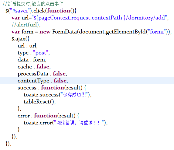Screen dimensions: 174x150
Task: Click the new keyword
Action: (45, 32)
